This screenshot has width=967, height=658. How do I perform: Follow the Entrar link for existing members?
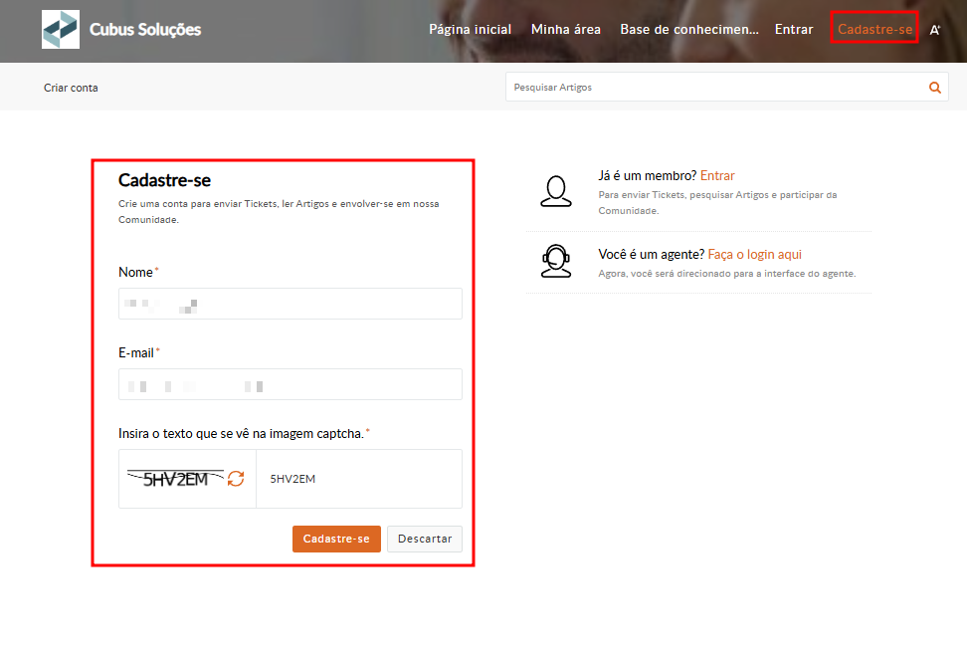[x=717, y=176]
